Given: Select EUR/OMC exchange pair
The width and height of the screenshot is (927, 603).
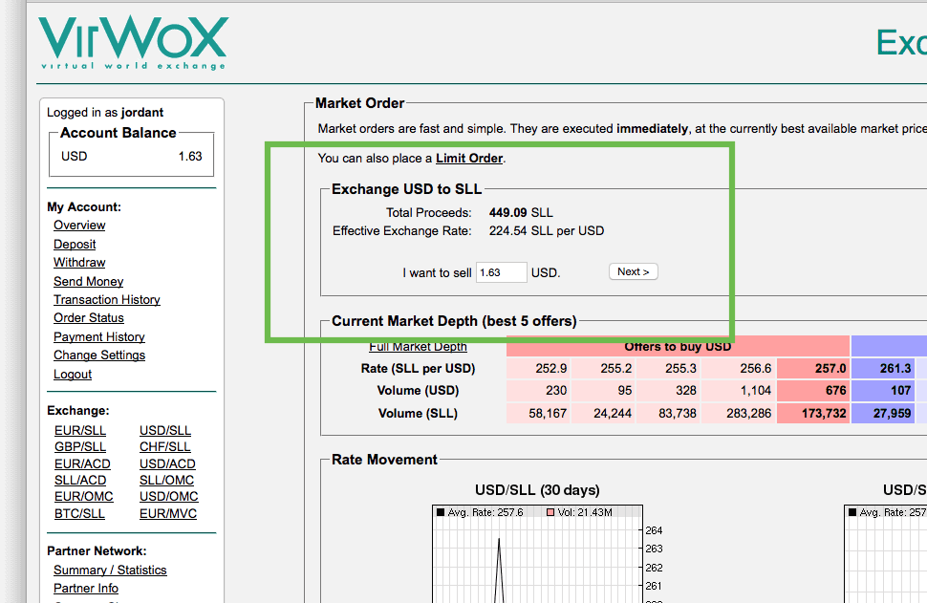Looking at the screenshot, I should click(x=83, y=497).
